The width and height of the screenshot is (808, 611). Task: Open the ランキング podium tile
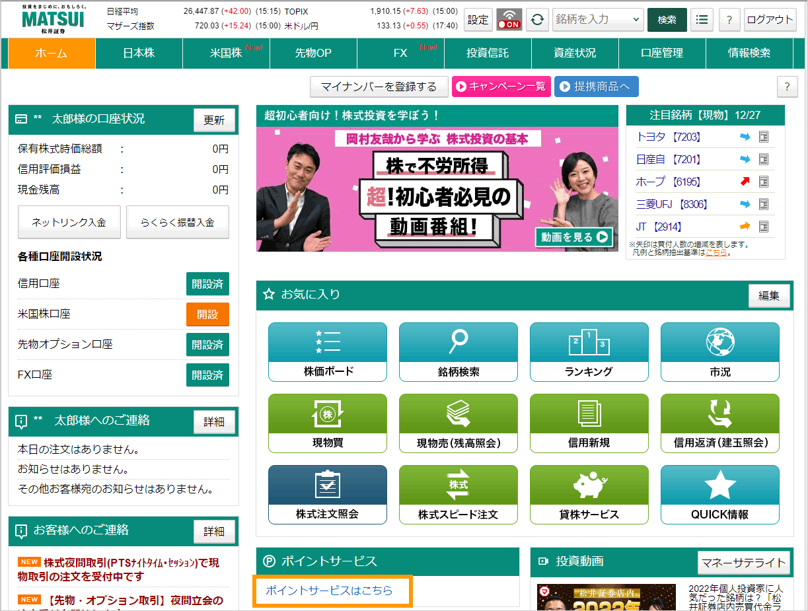(589, 352)
